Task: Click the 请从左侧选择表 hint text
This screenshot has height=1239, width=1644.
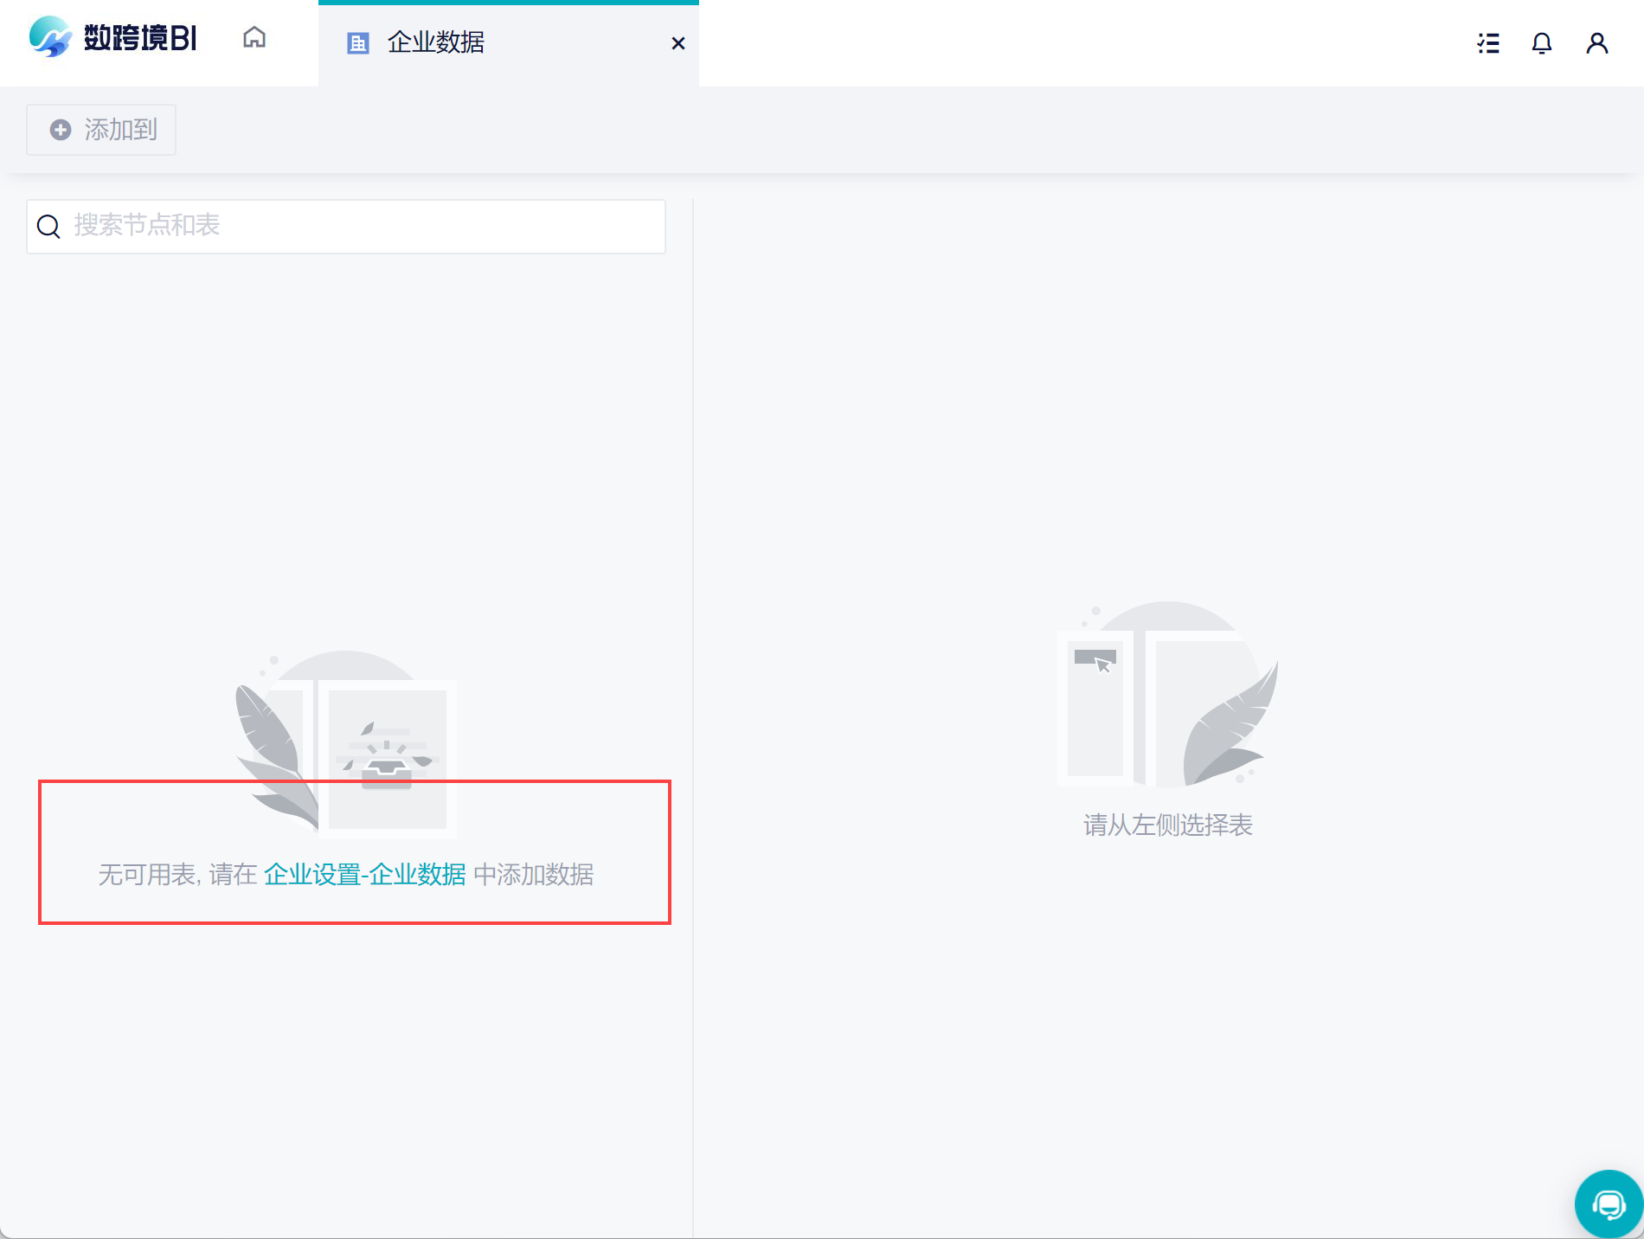Action: [1168, 825]
